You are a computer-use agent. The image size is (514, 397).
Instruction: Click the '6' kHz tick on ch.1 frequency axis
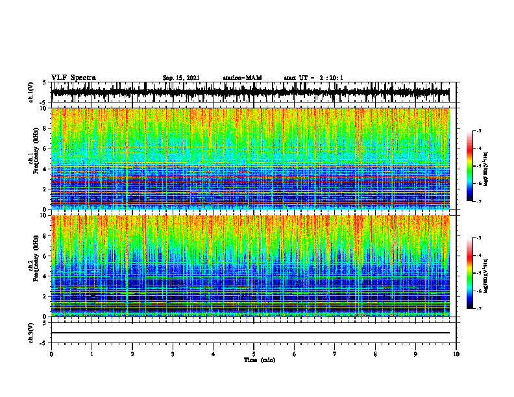45,149
